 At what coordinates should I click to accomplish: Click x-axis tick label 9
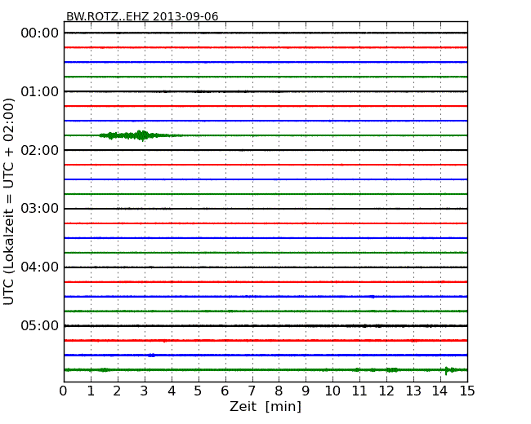(x=306, y=391)
